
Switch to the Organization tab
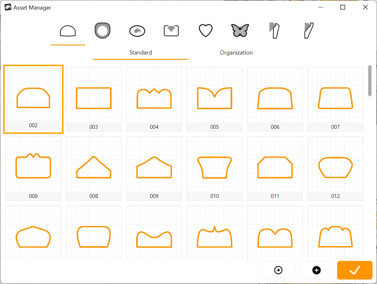(x=236, y=53)
